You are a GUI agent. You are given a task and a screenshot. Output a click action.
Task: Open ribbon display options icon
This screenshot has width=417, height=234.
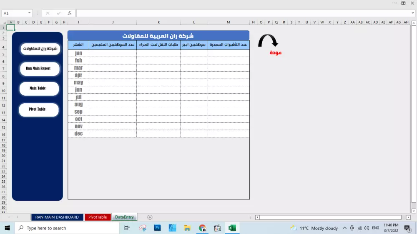[403, 3]
